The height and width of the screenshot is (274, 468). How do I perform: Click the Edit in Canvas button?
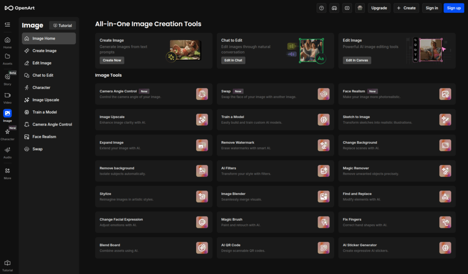[x=356, y=60]
